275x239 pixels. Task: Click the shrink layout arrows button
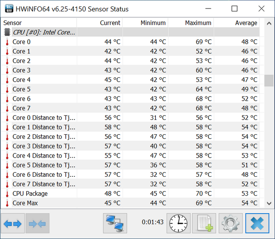pos(37,223)
